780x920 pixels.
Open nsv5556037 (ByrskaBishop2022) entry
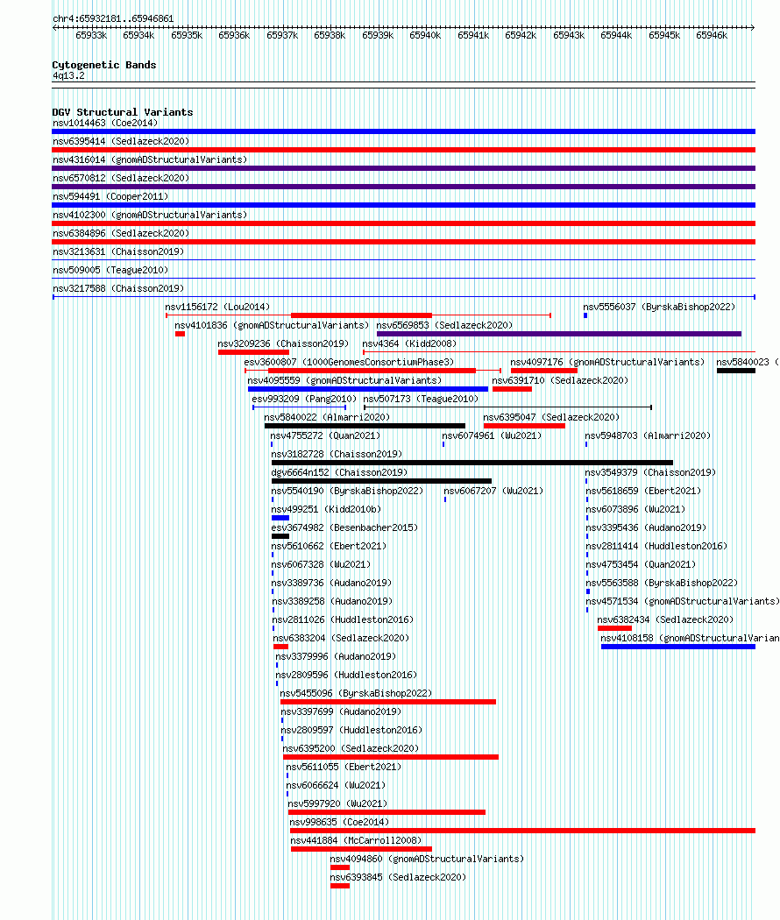coord(659,307)
